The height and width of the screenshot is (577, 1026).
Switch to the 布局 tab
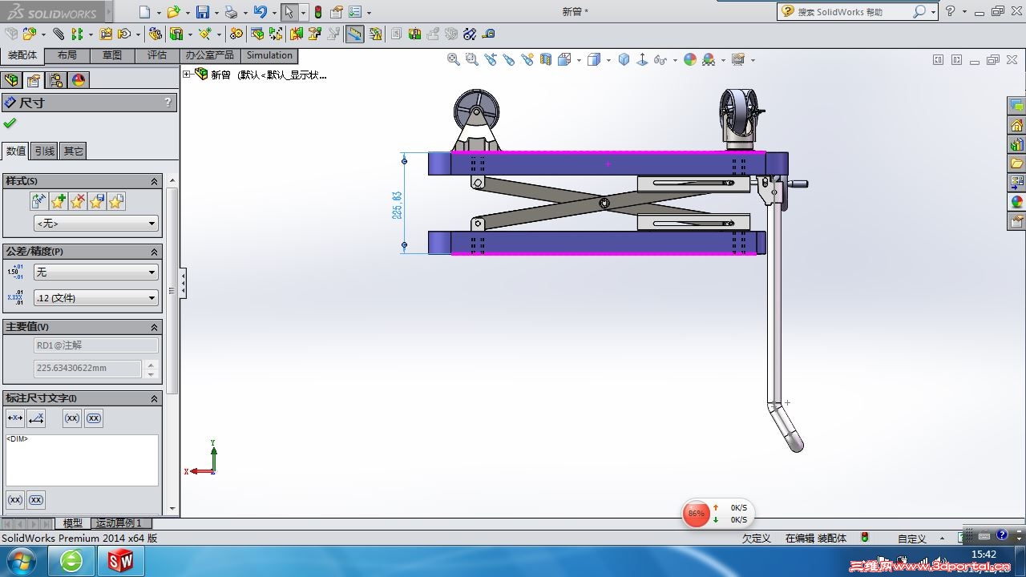(67, 56)
